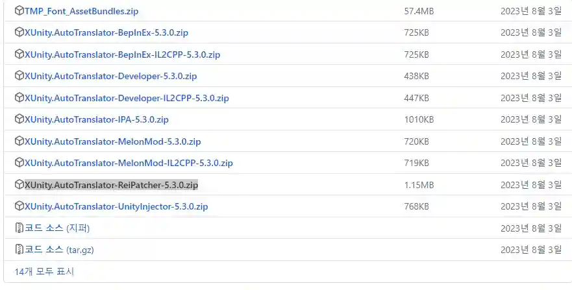Download XUnity.AutoTranslator-Developer-5.3.0.zip
This screenshot has width=572, height=290.
[110, 76]
